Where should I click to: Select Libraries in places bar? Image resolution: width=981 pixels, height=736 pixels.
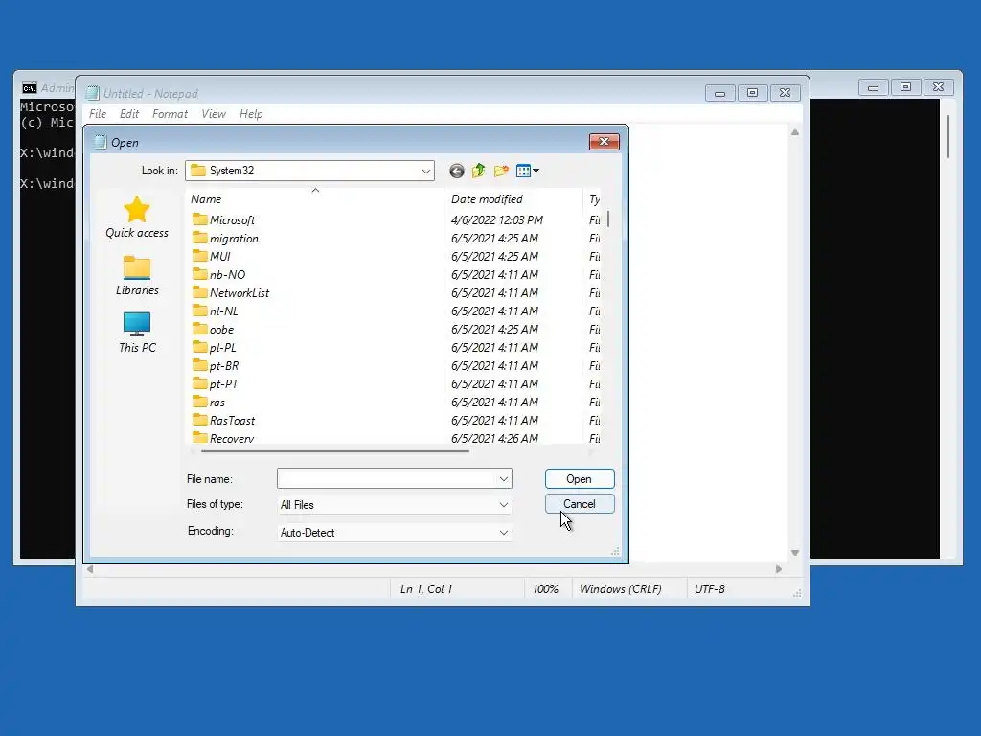point(137,276)
